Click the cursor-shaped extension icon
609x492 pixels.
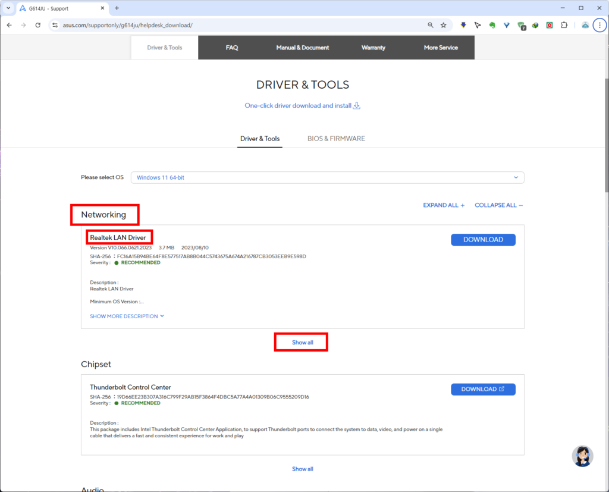(x=478, y=25)
